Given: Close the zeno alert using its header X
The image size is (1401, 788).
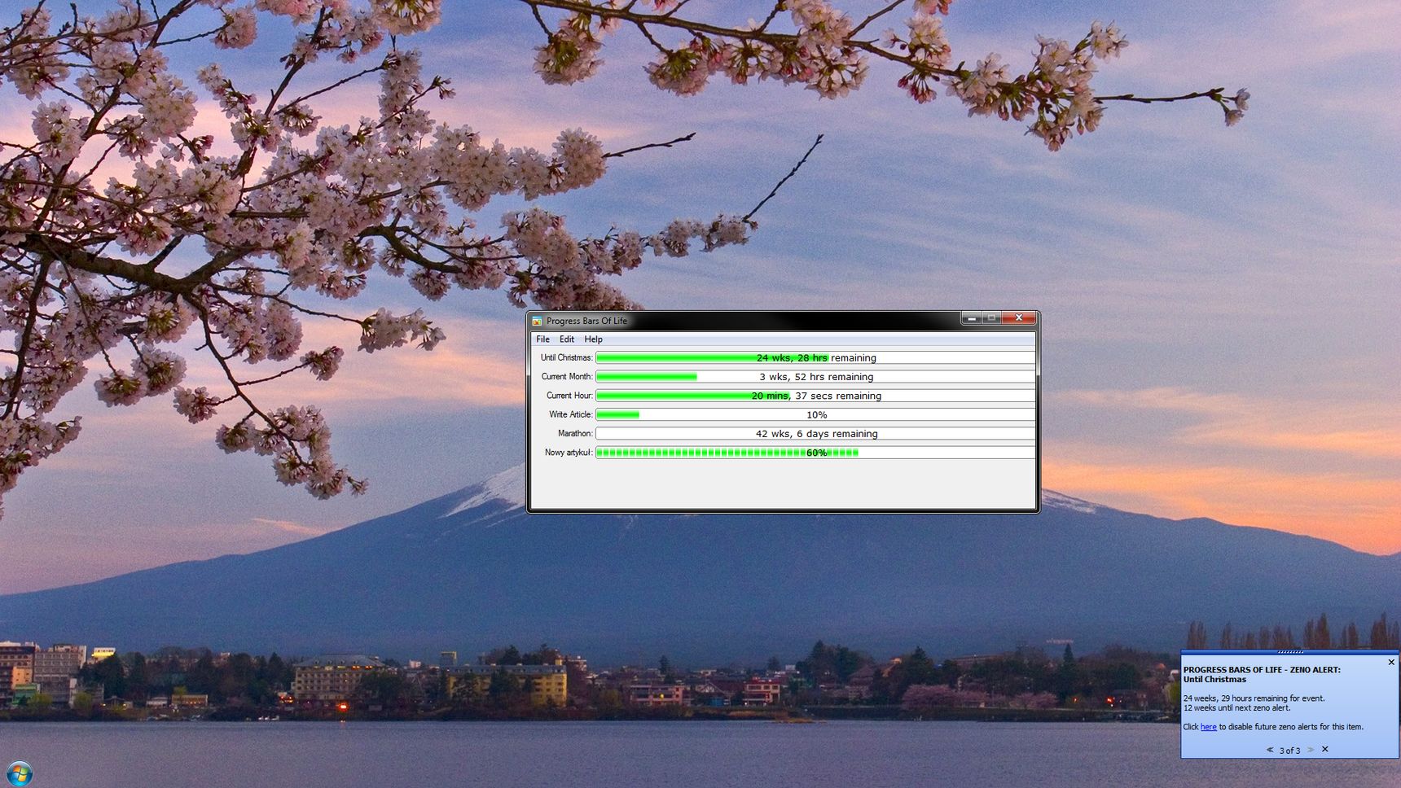Looking at the screenshot, I should [1391, 662].
